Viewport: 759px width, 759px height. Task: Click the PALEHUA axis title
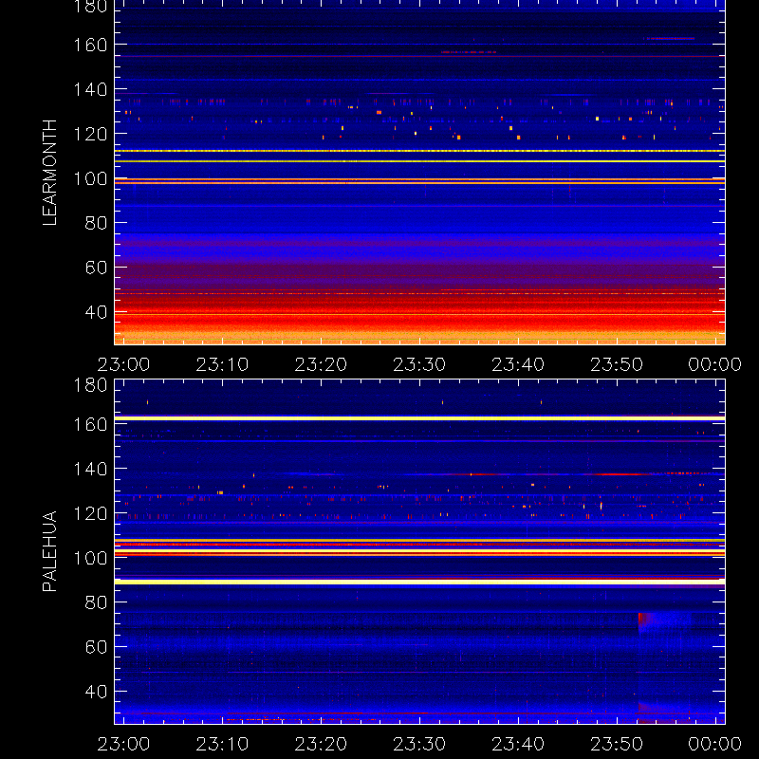[x=50, y=551]
